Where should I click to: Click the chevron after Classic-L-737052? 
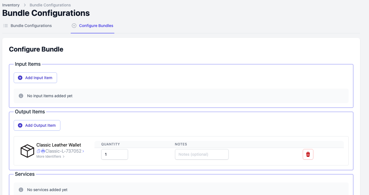pos(83,151)
